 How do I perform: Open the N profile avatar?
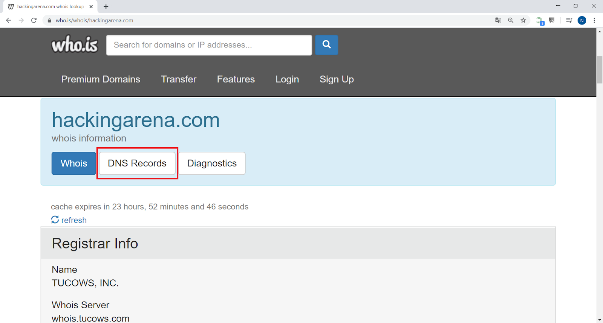click(x=582, y=20)
